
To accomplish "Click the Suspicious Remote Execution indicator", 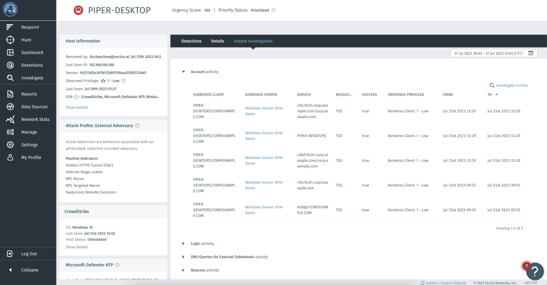I will click(91, 192).
